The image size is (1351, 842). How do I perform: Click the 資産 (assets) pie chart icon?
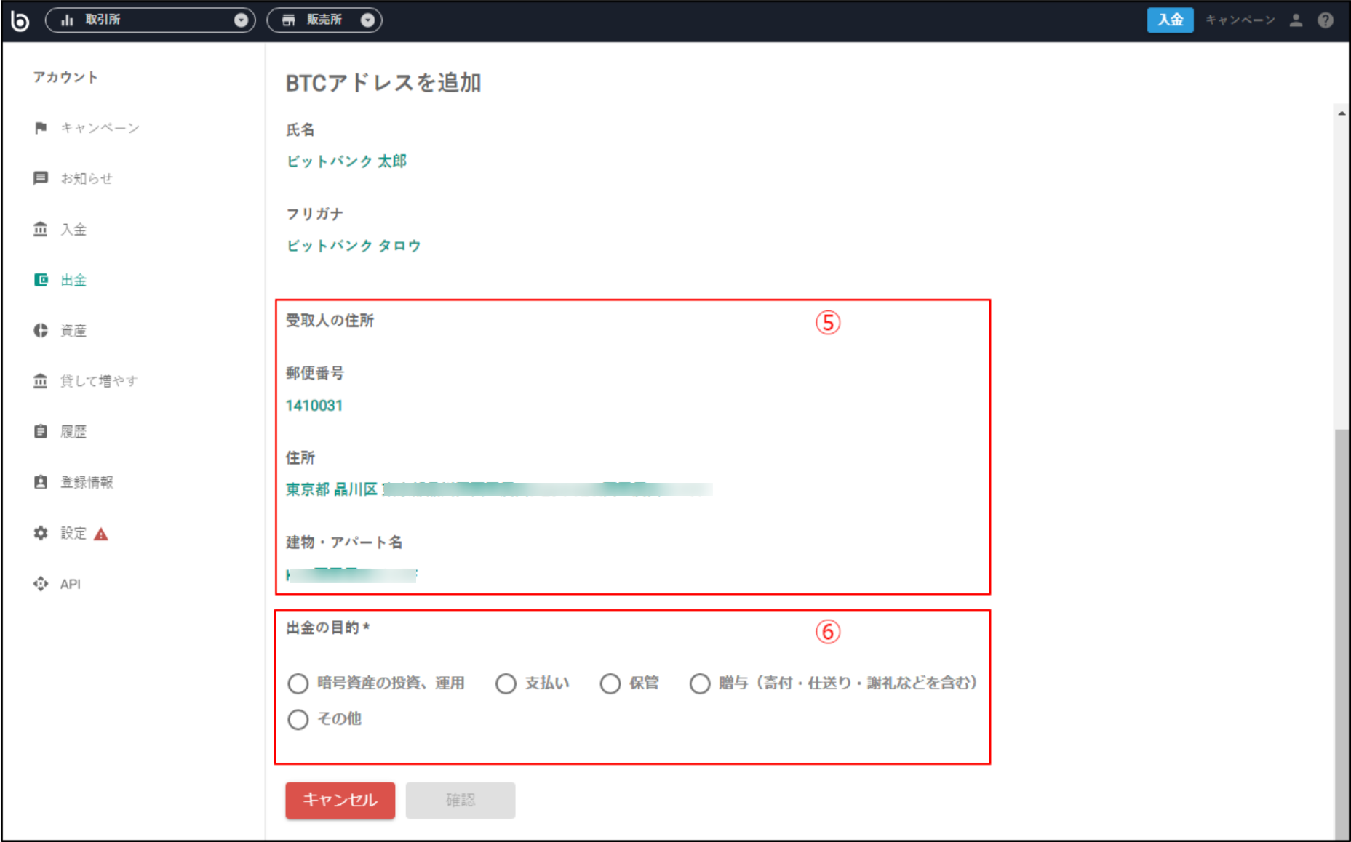[x=41, y=330]
